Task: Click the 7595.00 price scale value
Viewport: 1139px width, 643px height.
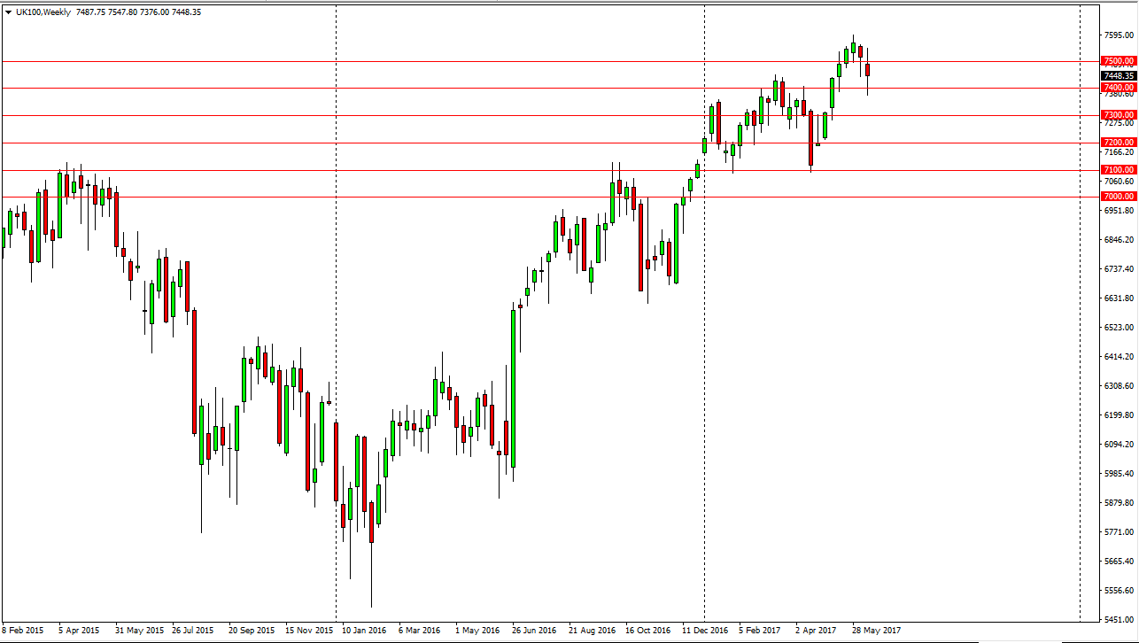Action: (x=1120, y=35)
